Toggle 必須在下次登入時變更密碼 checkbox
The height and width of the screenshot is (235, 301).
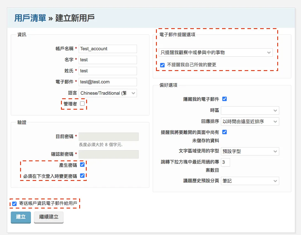coord(82,176)
